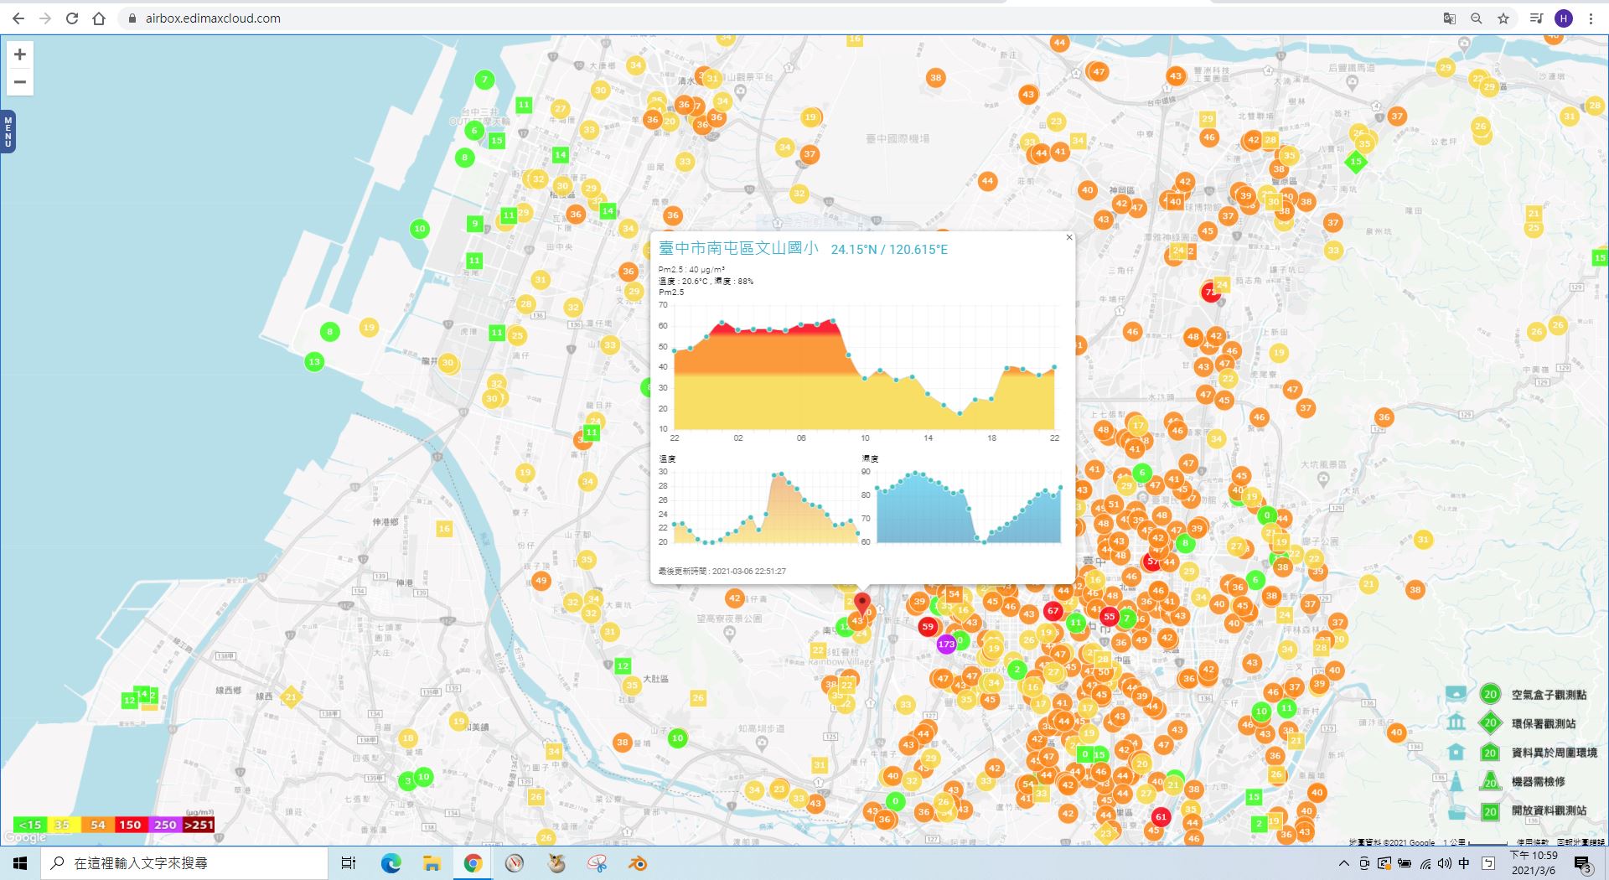The width and height of the screenshot is (1609, 880).
Task: Open the volume control in tray
Action: 1444,863
